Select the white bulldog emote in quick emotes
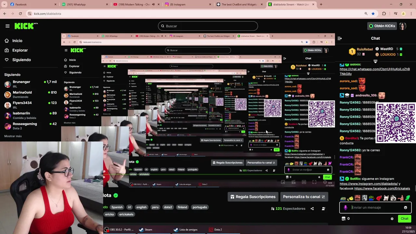Screen dimensions: 416x234 point(386,198)
